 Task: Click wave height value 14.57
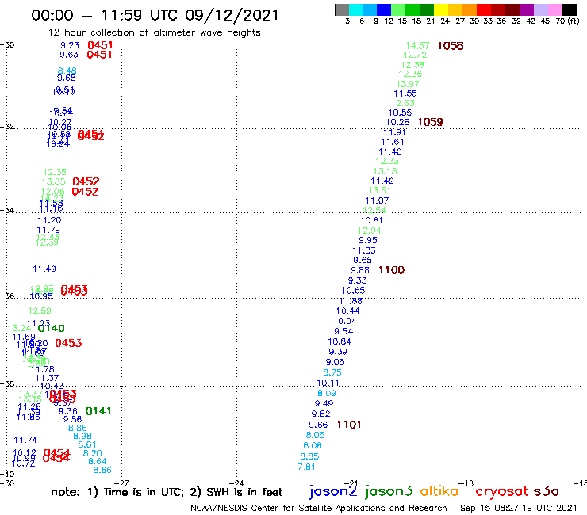click(418, 46)
